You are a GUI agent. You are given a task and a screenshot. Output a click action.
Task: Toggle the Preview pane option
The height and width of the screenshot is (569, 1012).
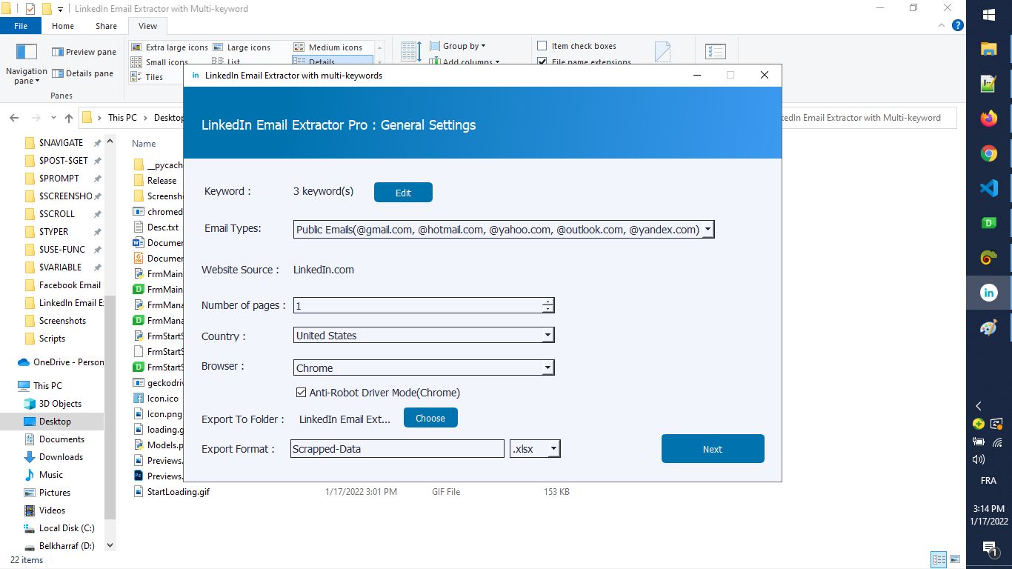point(84,52)
